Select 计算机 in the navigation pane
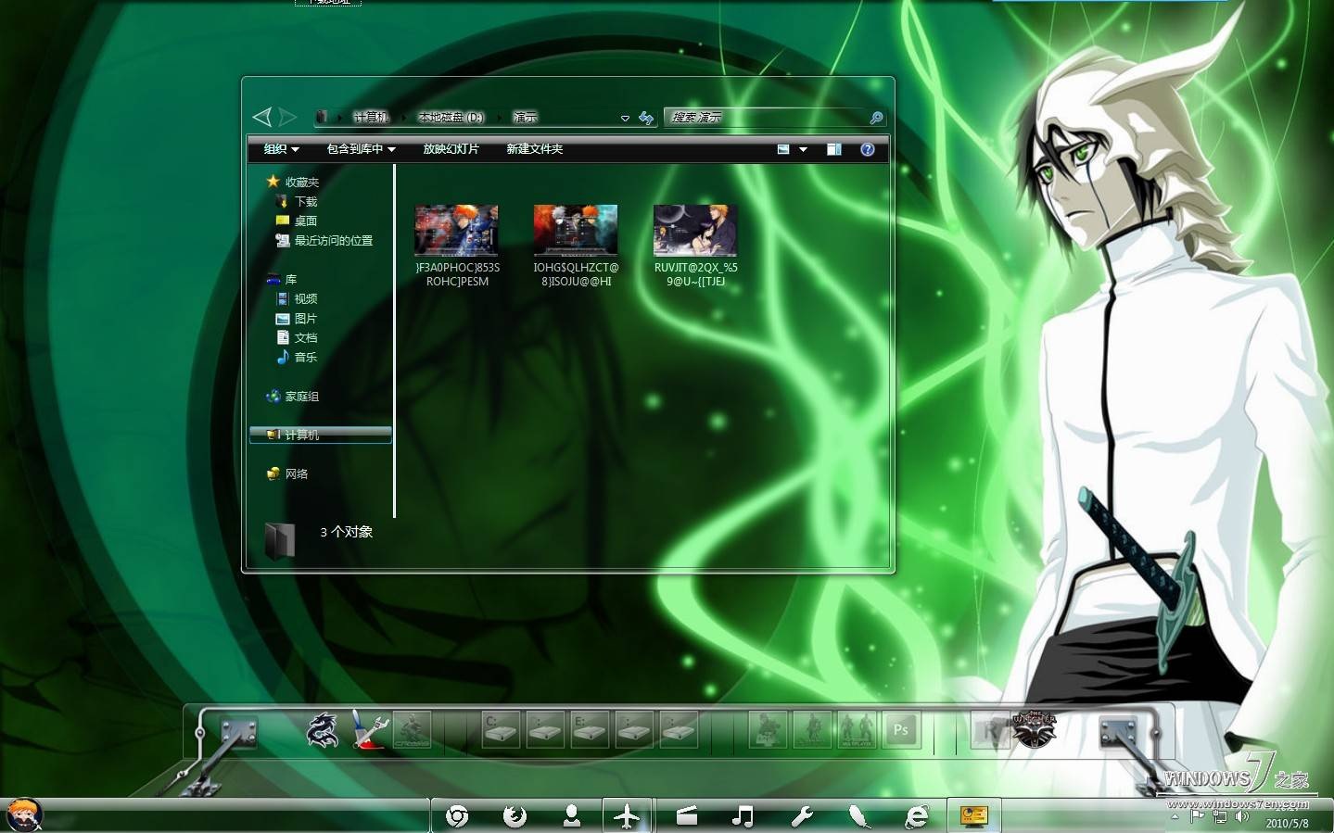Image resolution: width=1334 pixels, height=833 pixels. pyautogui.click(x=320, y=435)
